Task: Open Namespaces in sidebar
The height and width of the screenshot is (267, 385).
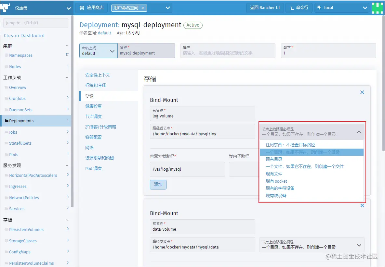Action: point(21,55)
